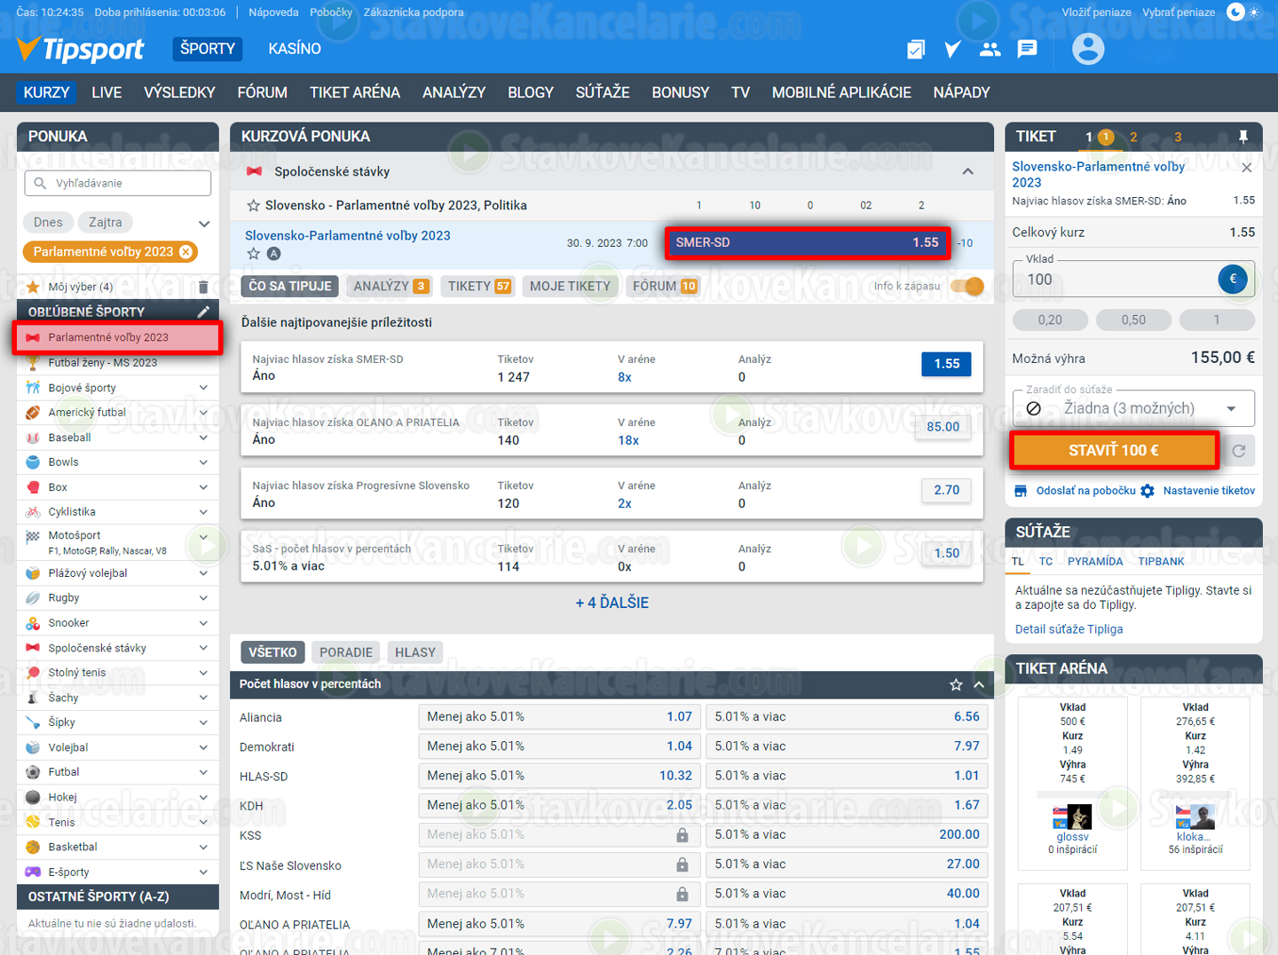Viewport: 1278px width, 955px height.
Task: Collapse the Počet hlasov v percentách block
Action: coord(979,684)
